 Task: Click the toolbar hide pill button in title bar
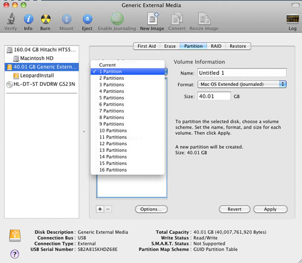295,5
